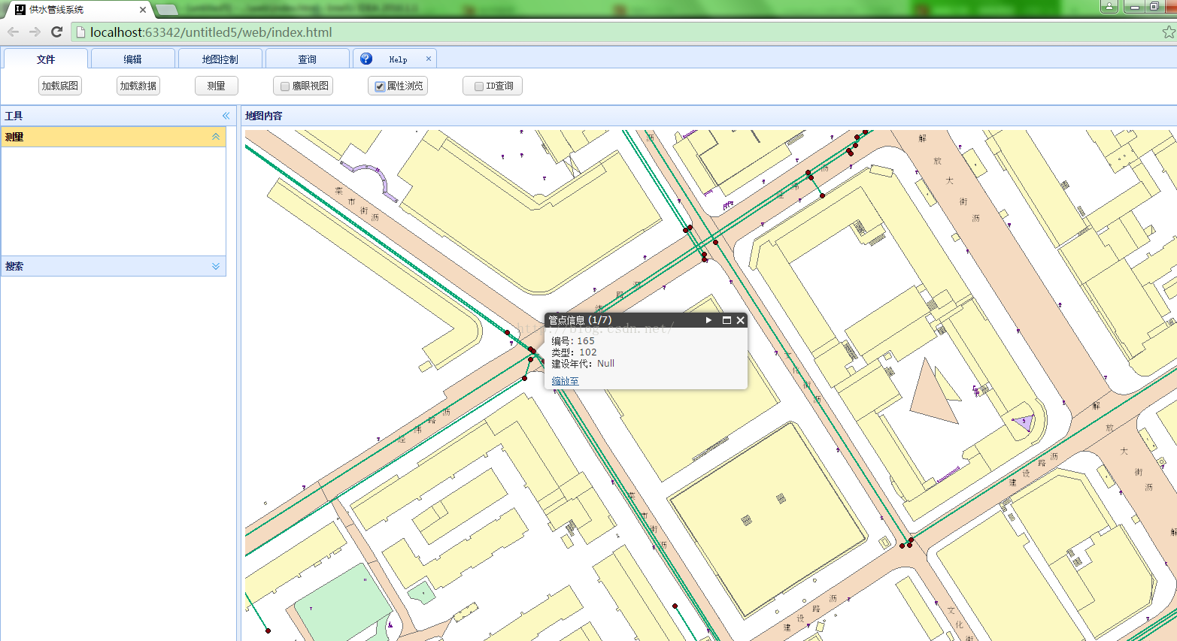The image size is (1177, 641).
Task: Collapse the 工具 side panel
Action: point(226,116)
